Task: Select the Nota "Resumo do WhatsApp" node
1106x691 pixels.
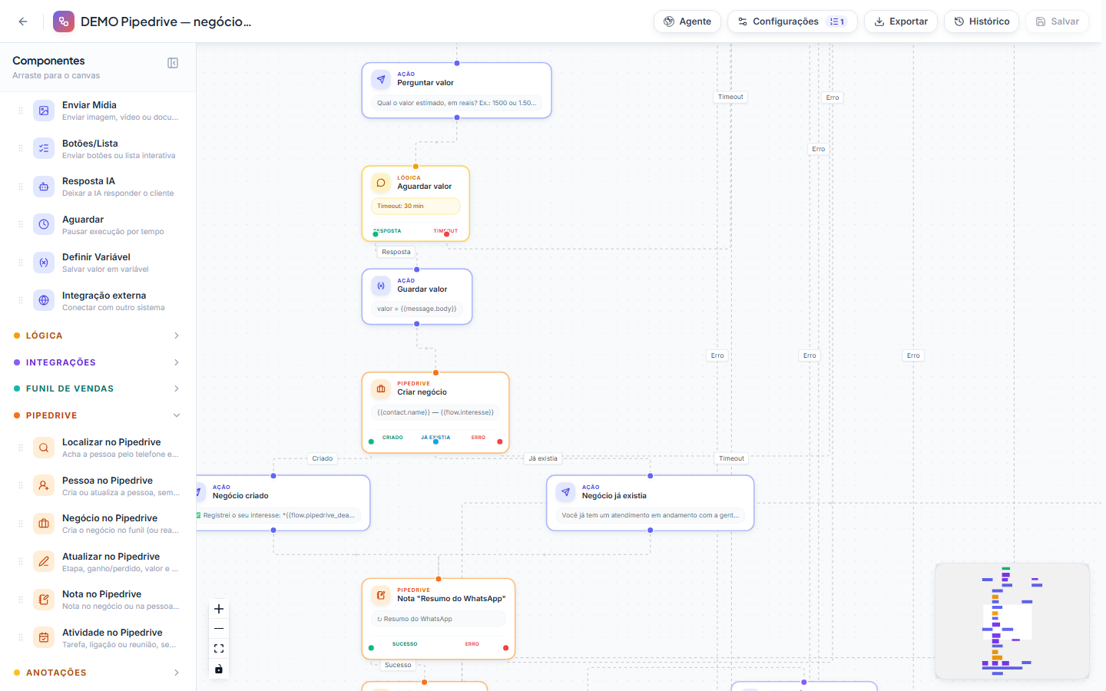Action: [x=439, y=619]
